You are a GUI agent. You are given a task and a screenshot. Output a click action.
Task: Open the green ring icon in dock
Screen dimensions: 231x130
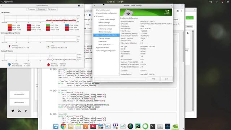coord(145,126)
